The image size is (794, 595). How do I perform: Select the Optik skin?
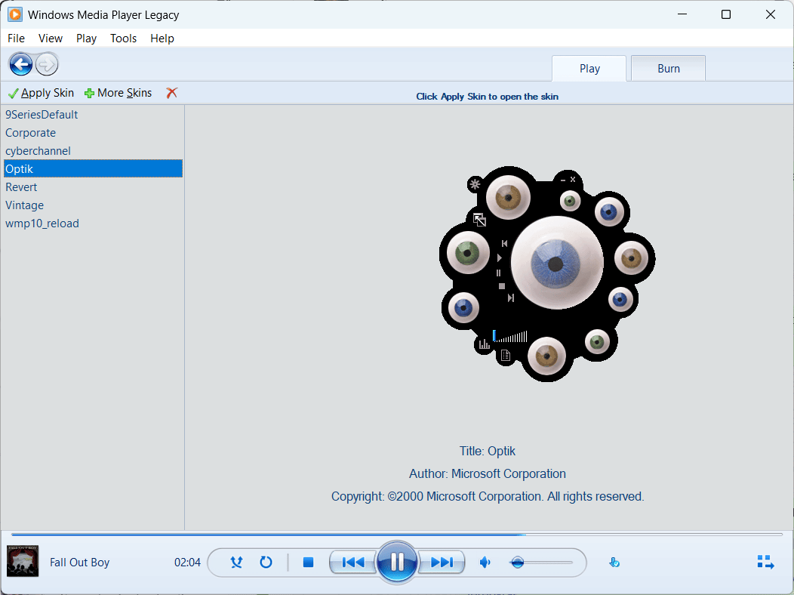pos(93,168)
